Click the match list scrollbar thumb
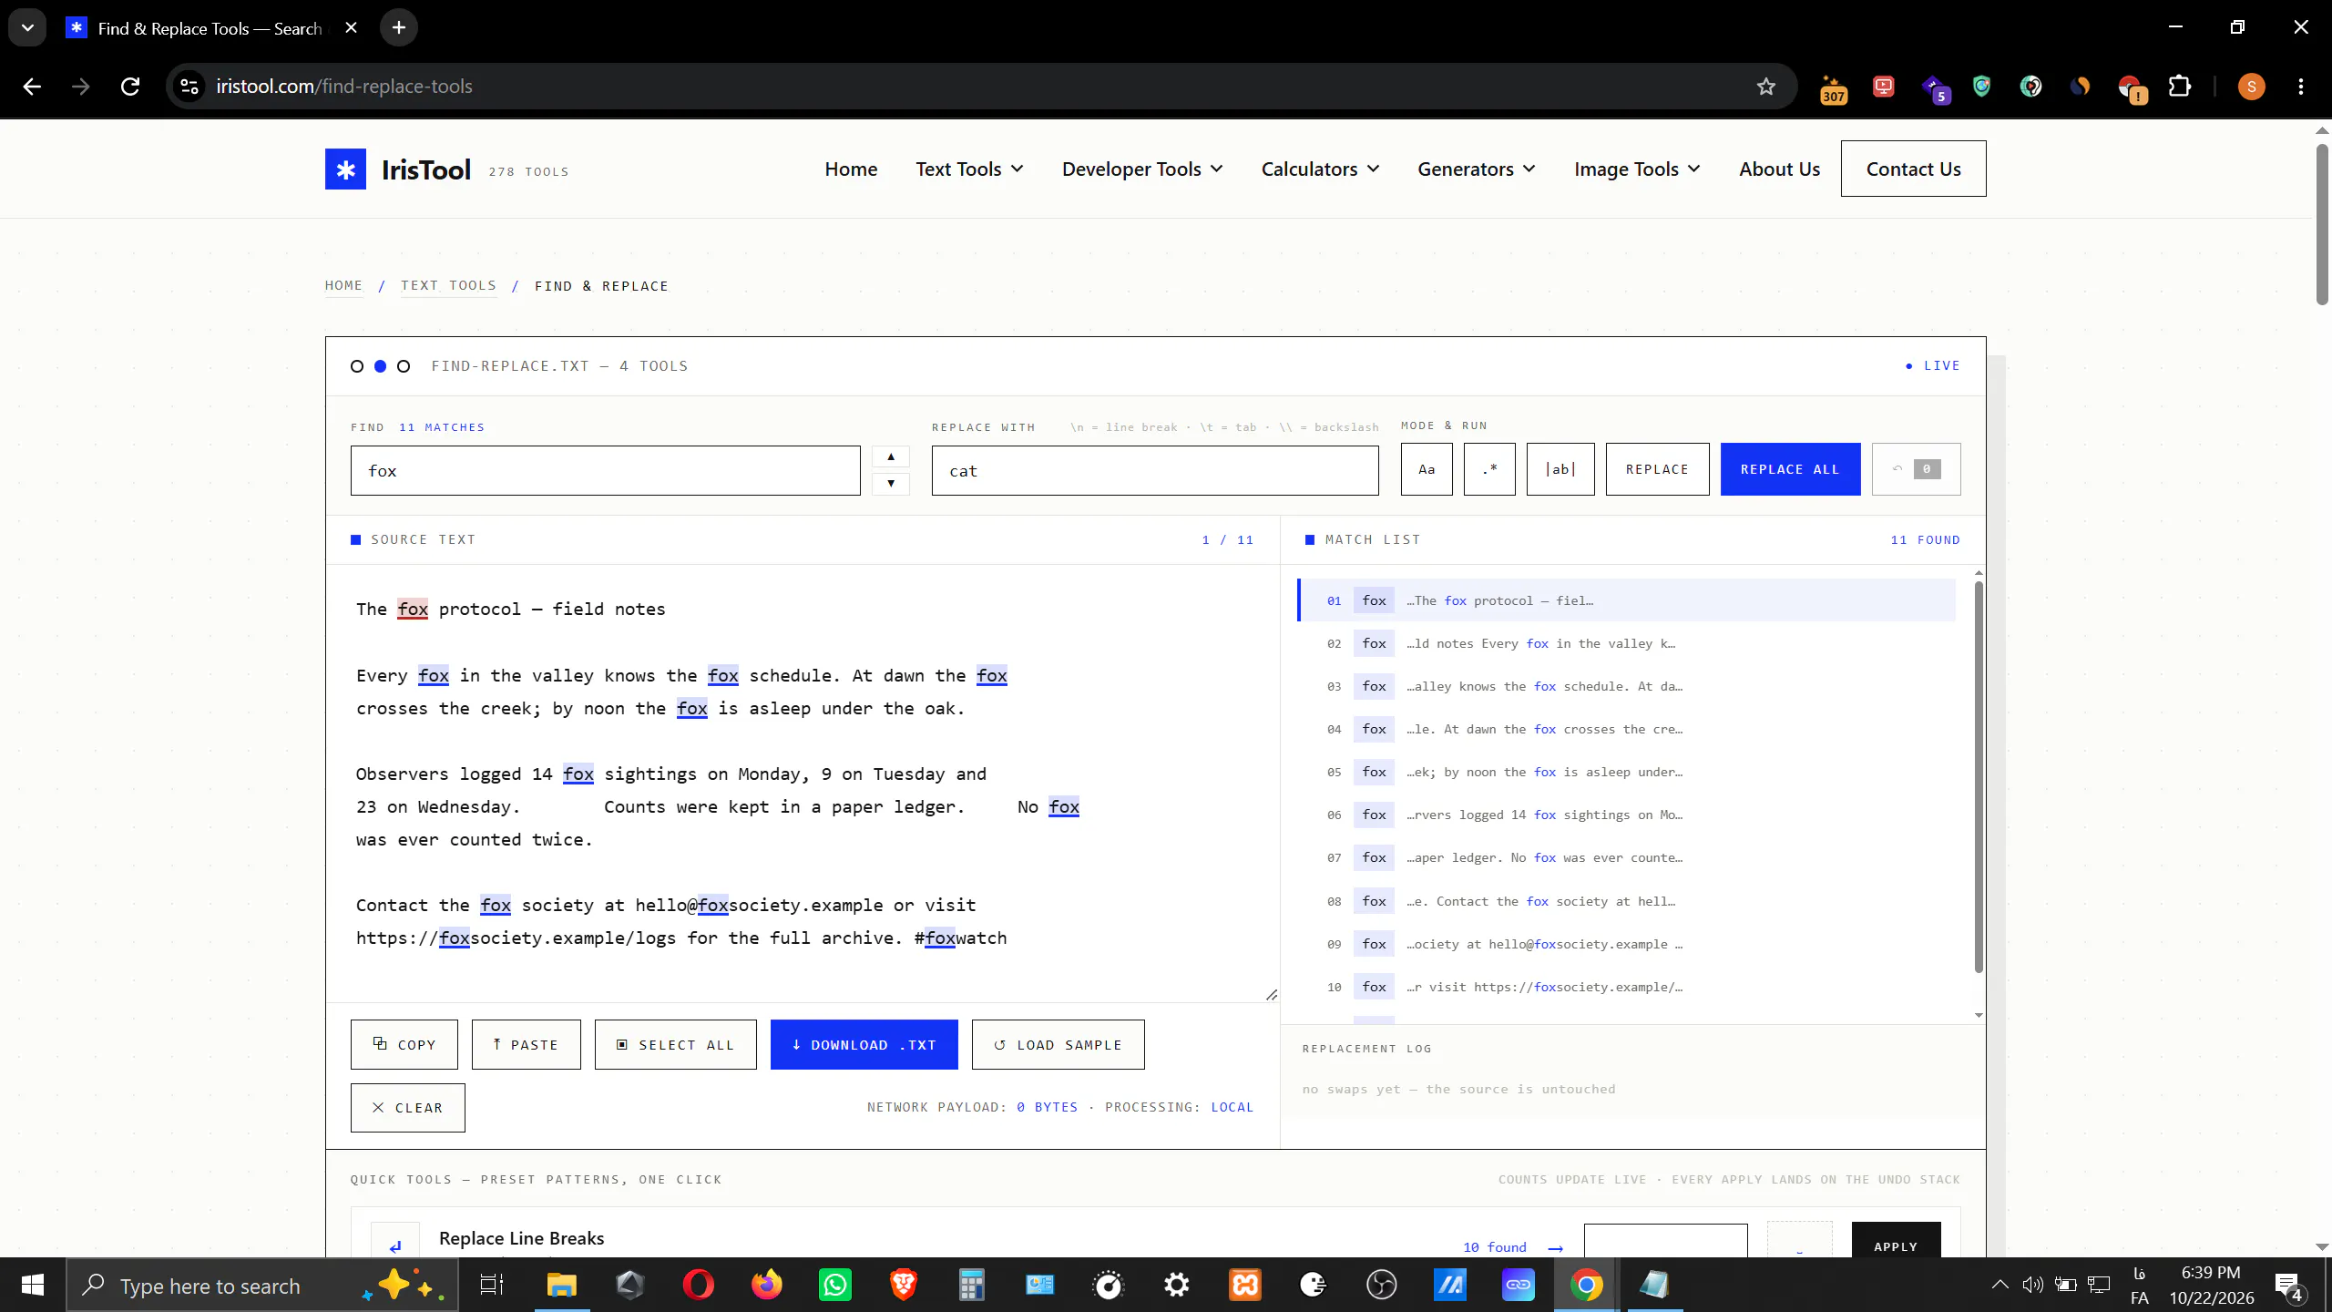The height and width of the screenshot is (1312, 2332). pos(1979,776)
